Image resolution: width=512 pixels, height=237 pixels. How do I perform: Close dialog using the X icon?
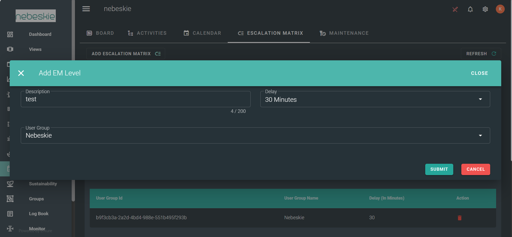21,73
